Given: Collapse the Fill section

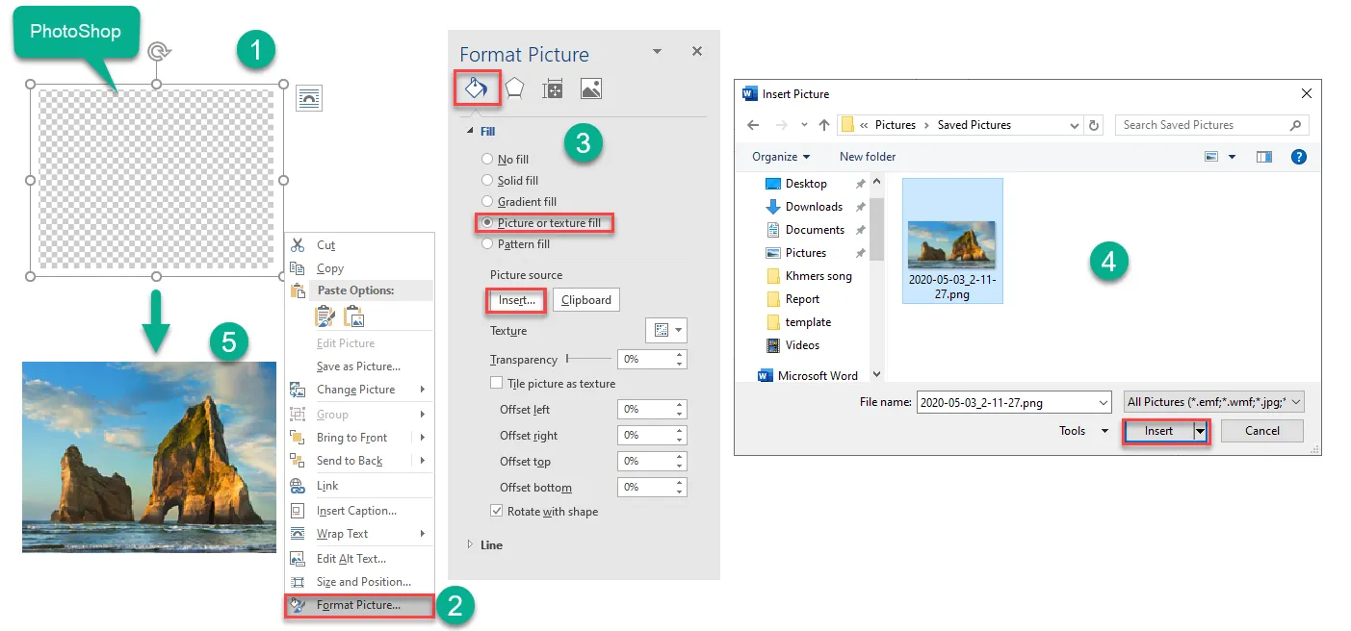Looking at the screenshot, I should click(x=471, y=131).
